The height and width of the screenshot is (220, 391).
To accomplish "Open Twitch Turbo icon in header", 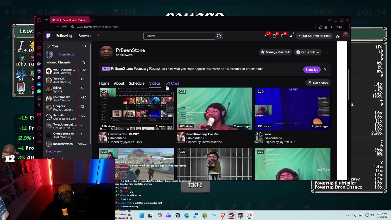I will pos(338,36).
